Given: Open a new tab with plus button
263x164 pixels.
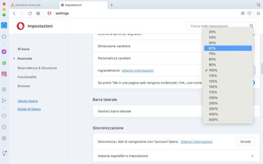Looking at the screenshot, I should click(112, 5).
